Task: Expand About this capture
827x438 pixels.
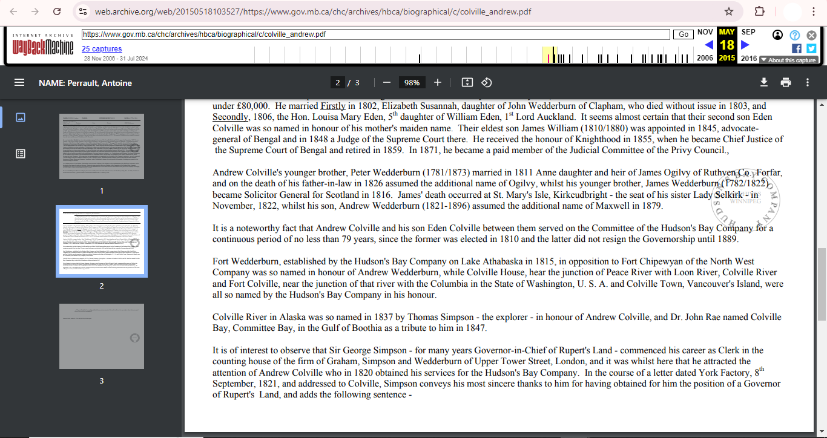Action: point(789,60)
